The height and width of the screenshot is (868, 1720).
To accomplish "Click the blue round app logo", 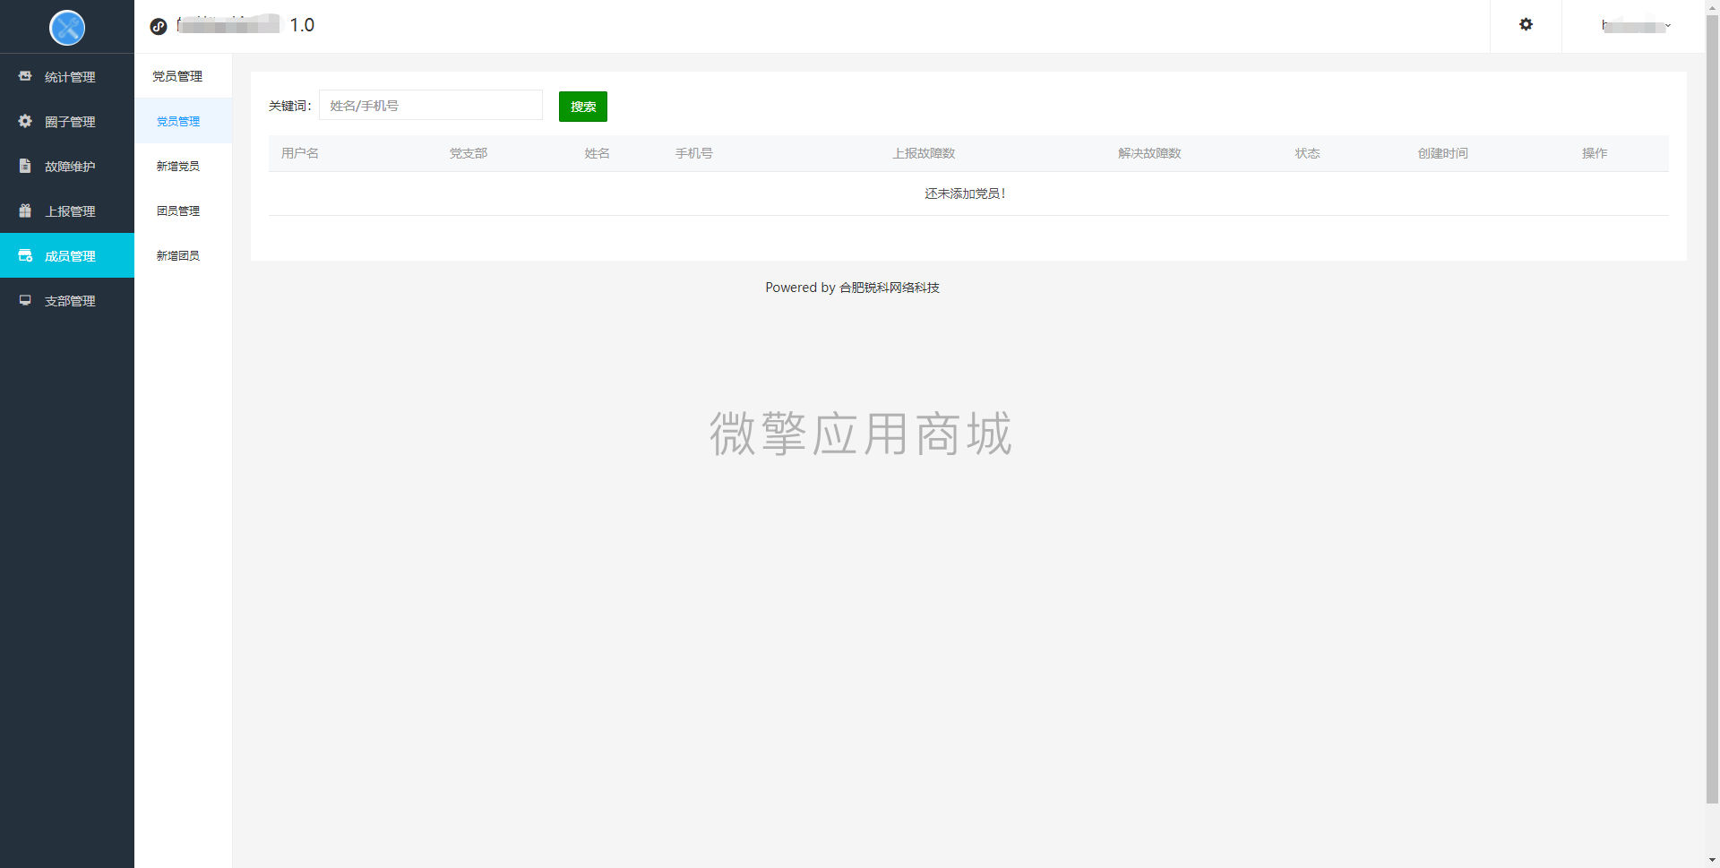I will 67,28.
